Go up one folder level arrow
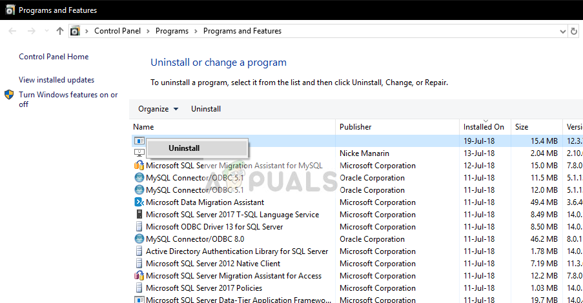 [x=60, y=31]
